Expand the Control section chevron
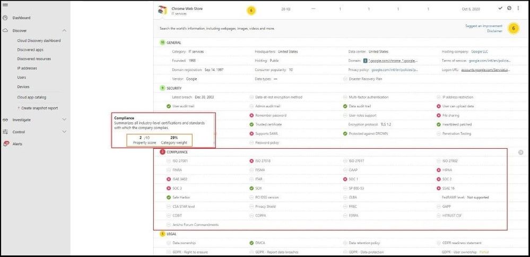 point(65,132)
